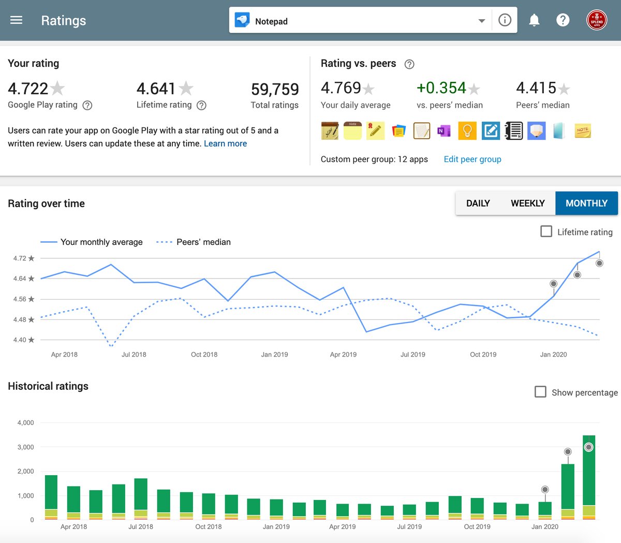Screen dimensions: 621x543
Task: Click the 4.641 lifetime rating value
Action: [156, 89]
